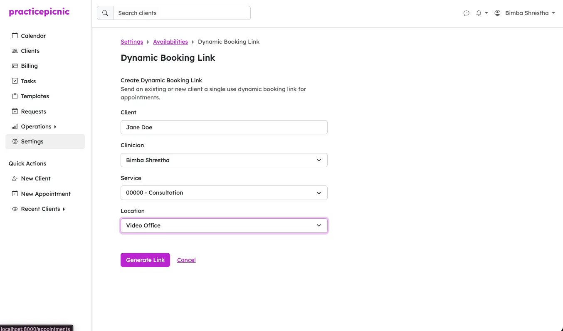563x331 pixels.
Task: Click the Calendar icon in sidebar
Action: [x=15, y=36]
